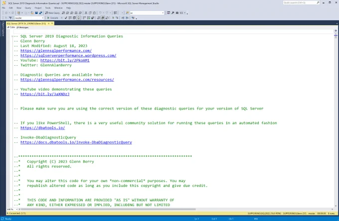Switch to the Messages tab

(x=23, y=27)
